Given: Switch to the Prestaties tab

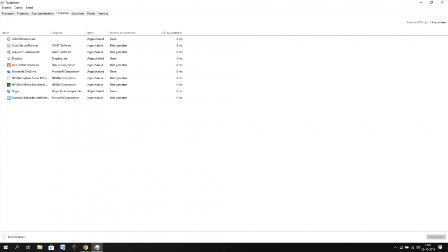Looking at the screenshot, I should [x=23, y=13].
